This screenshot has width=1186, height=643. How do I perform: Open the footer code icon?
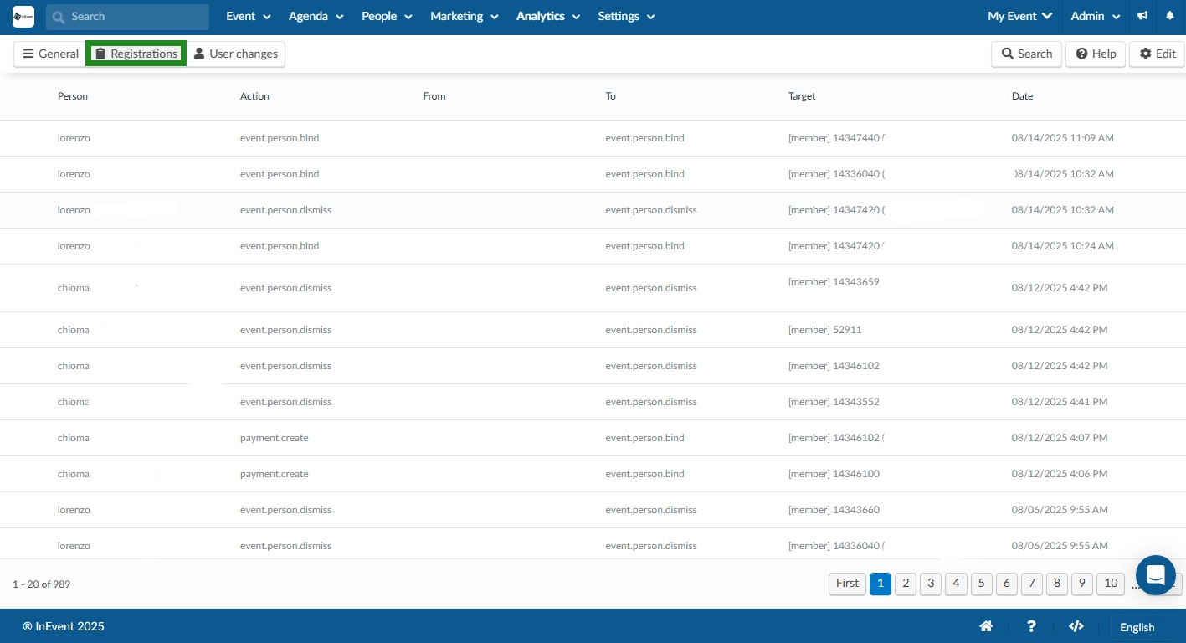pyautogui.click(x=1076, y=626)
